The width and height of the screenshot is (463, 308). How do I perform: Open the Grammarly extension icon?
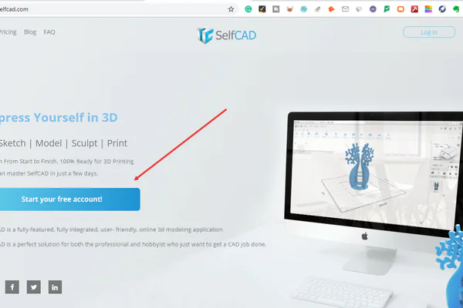[248, 9]
